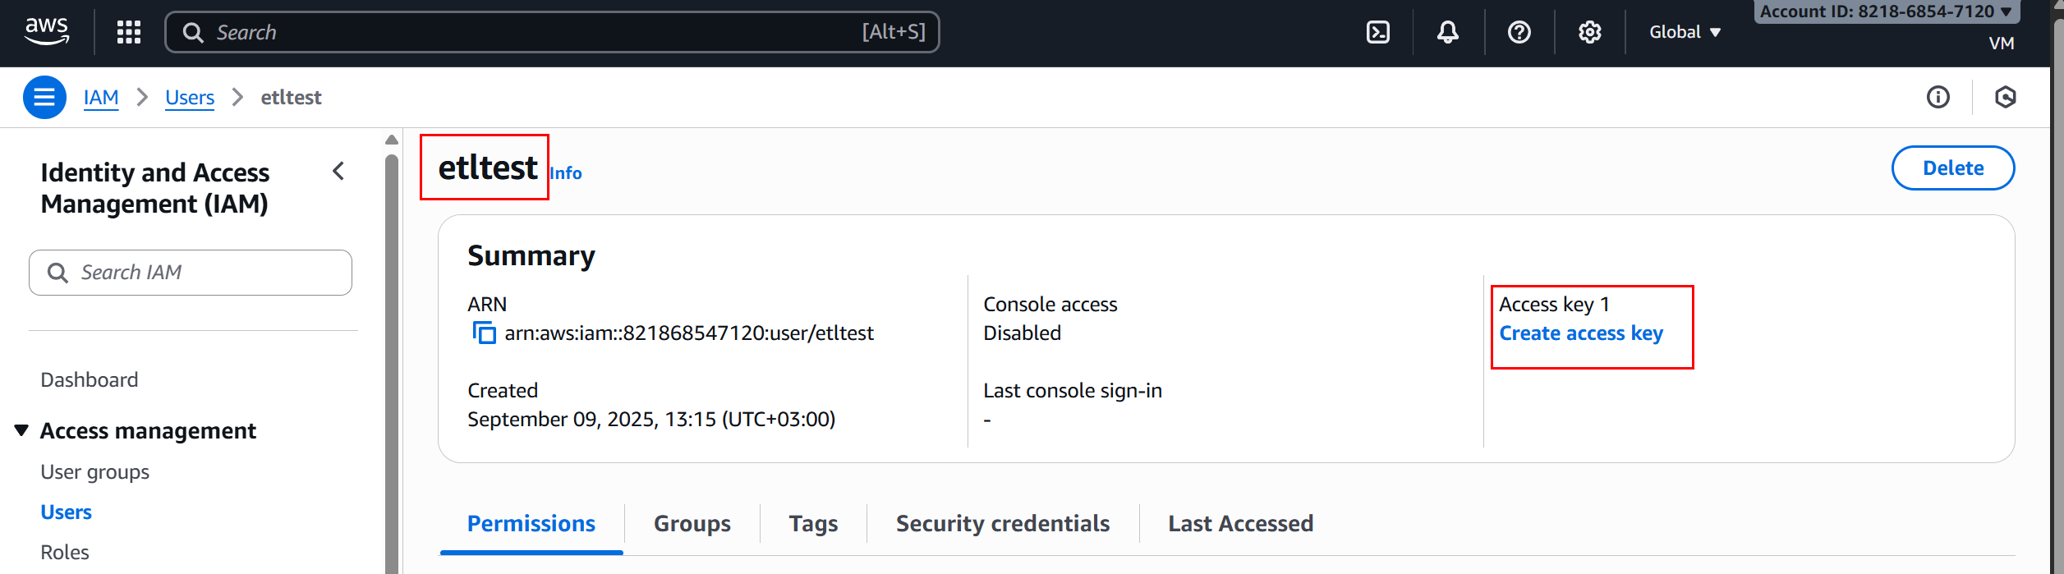This screenshot has width=2064, height=574.
Task: Collapse the IAM sidebar with the chevron
Action: point(338,171)
